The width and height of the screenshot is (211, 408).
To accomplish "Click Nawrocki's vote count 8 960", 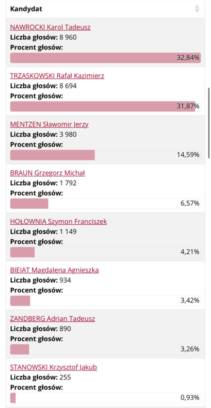I will [68, 37].
